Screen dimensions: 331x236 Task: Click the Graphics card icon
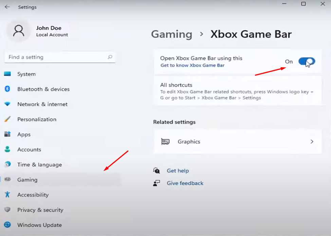[x=165, y=141]
